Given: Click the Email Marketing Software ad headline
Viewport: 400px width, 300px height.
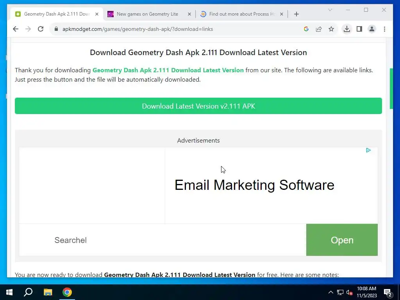Looking at the screenshot, I should [254, 185].
